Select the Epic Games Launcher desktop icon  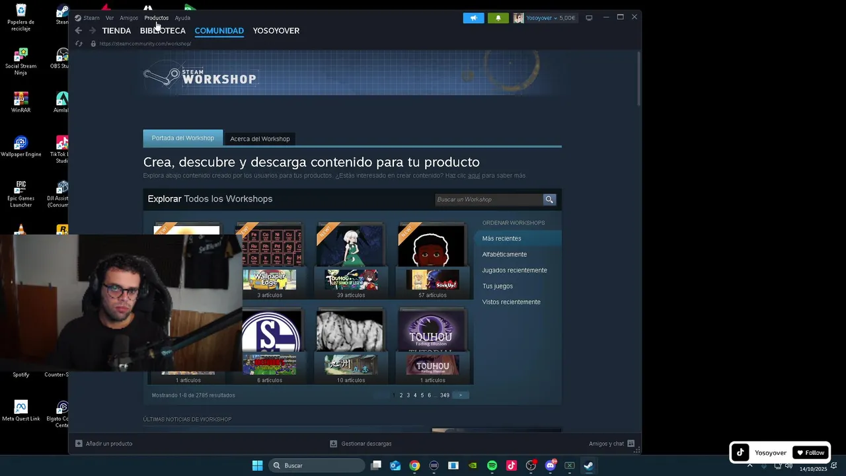20,194
